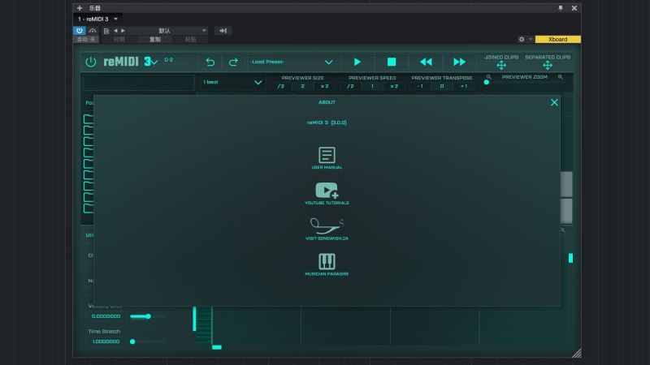The height and width of the screenshot is (365, 650).
Task: Expand the reMIDI 3 logo menu chevron
Action: pos(154,62)
